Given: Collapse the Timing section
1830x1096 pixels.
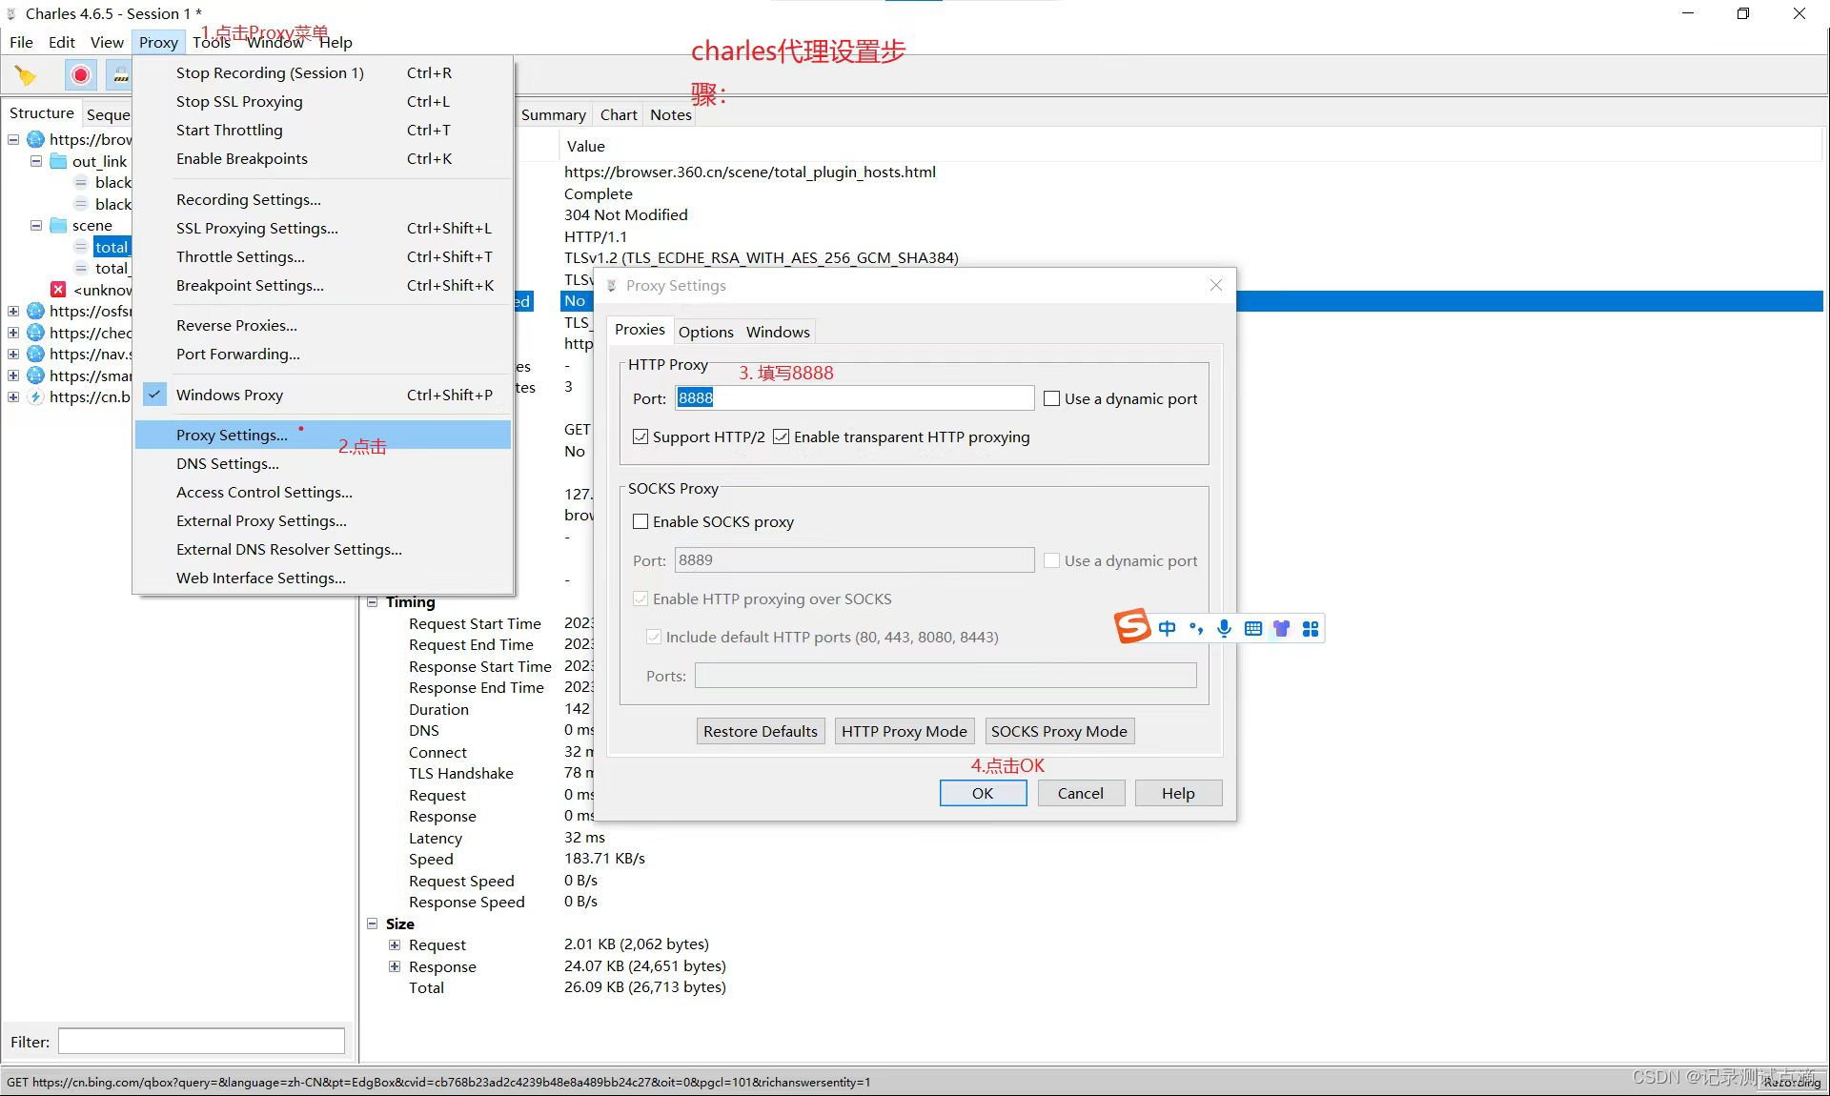Looking at the screenshot, I should click(373, 601).
